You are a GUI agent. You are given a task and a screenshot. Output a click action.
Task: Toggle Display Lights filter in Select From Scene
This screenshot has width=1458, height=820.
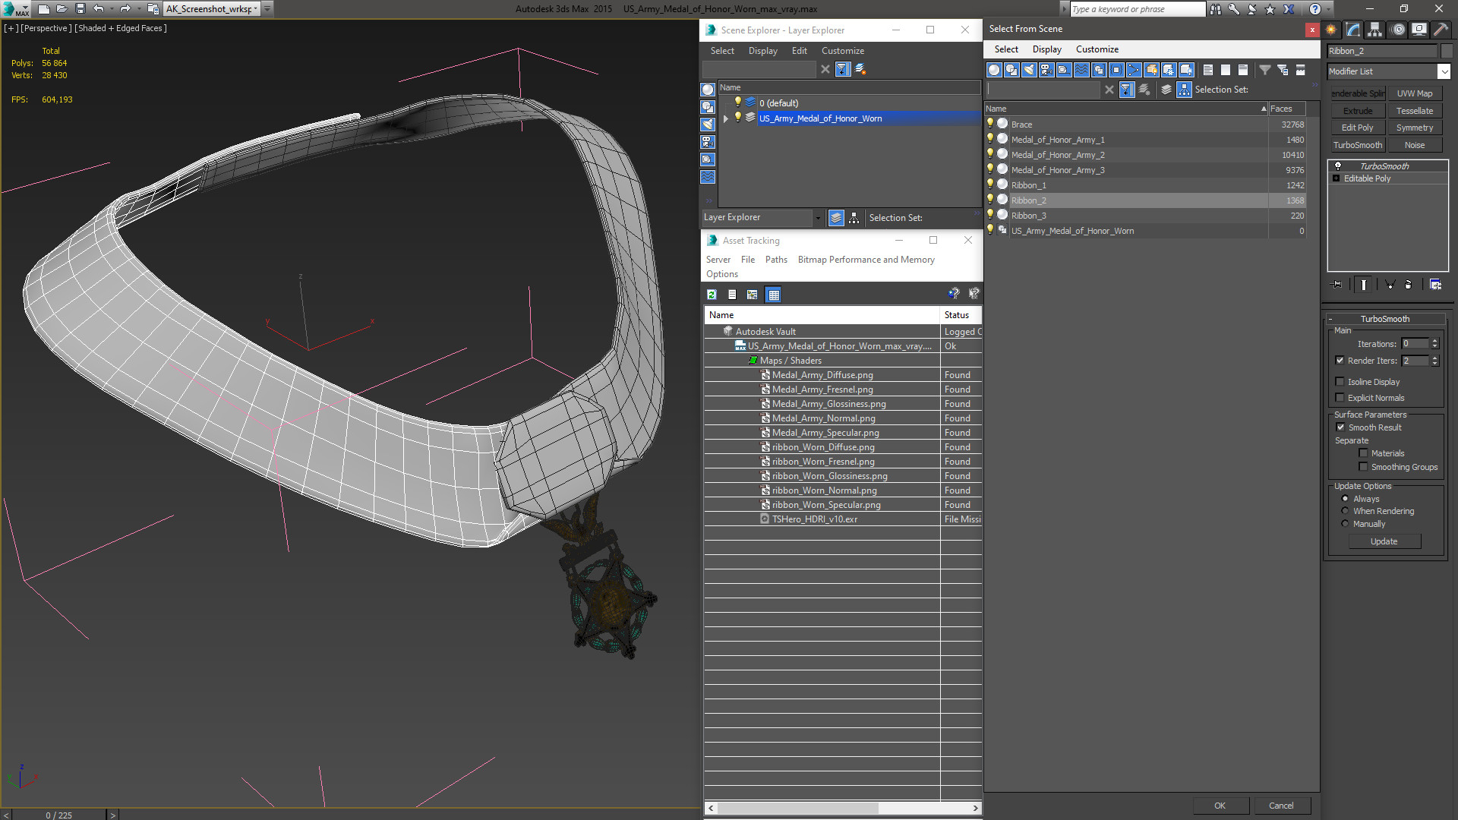coord(1029,70)
